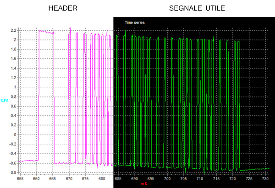Click the flat magenta baseline before 660 ms
Image resolution: width=275 pixels, height=188 pixels.
pos(28,160)
